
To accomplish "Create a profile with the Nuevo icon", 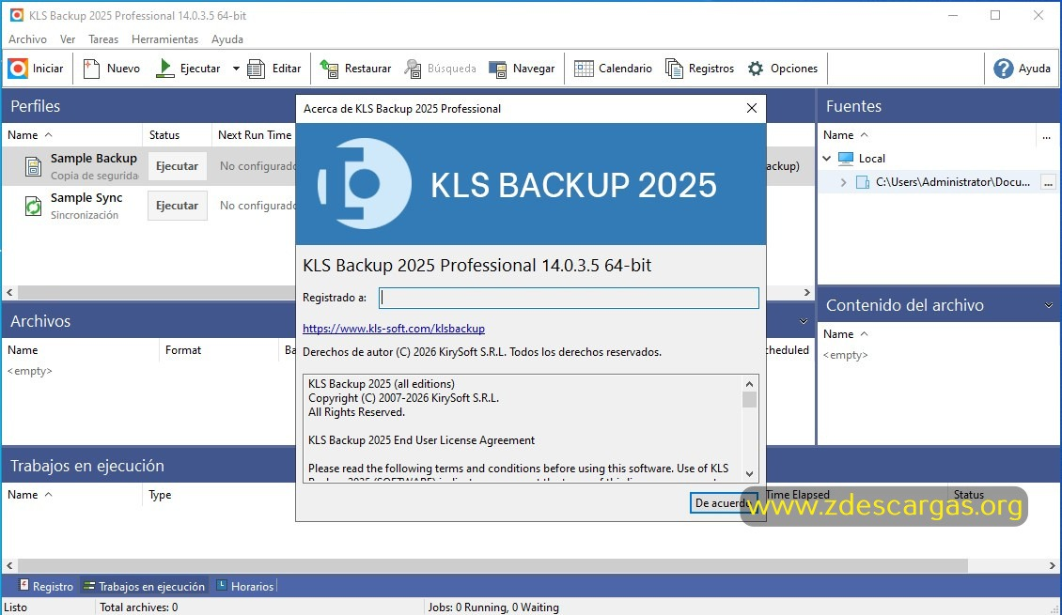I will (91, 67).
